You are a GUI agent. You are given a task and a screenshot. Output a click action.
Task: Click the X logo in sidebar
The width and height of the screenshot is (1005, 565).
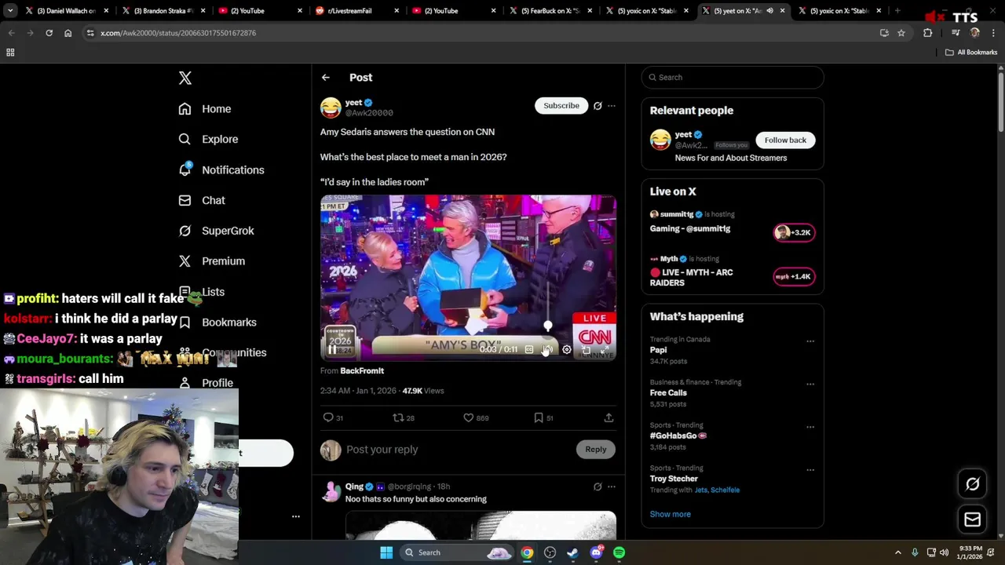[x=185, y=78]
